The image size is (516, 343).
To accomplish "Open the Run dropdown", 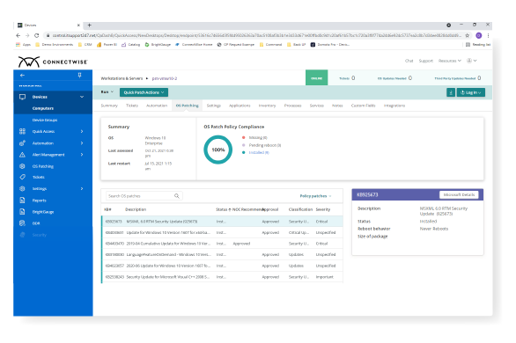I will click(x=107, y=92).
